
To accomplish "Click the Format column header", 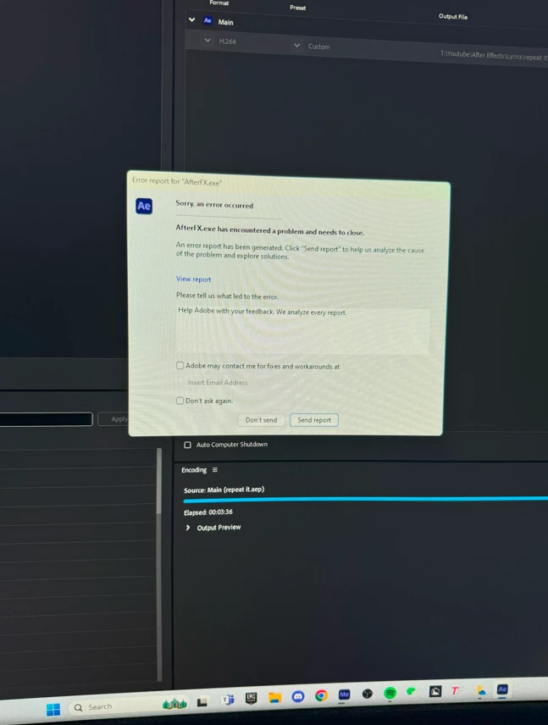I will [219, 3].
